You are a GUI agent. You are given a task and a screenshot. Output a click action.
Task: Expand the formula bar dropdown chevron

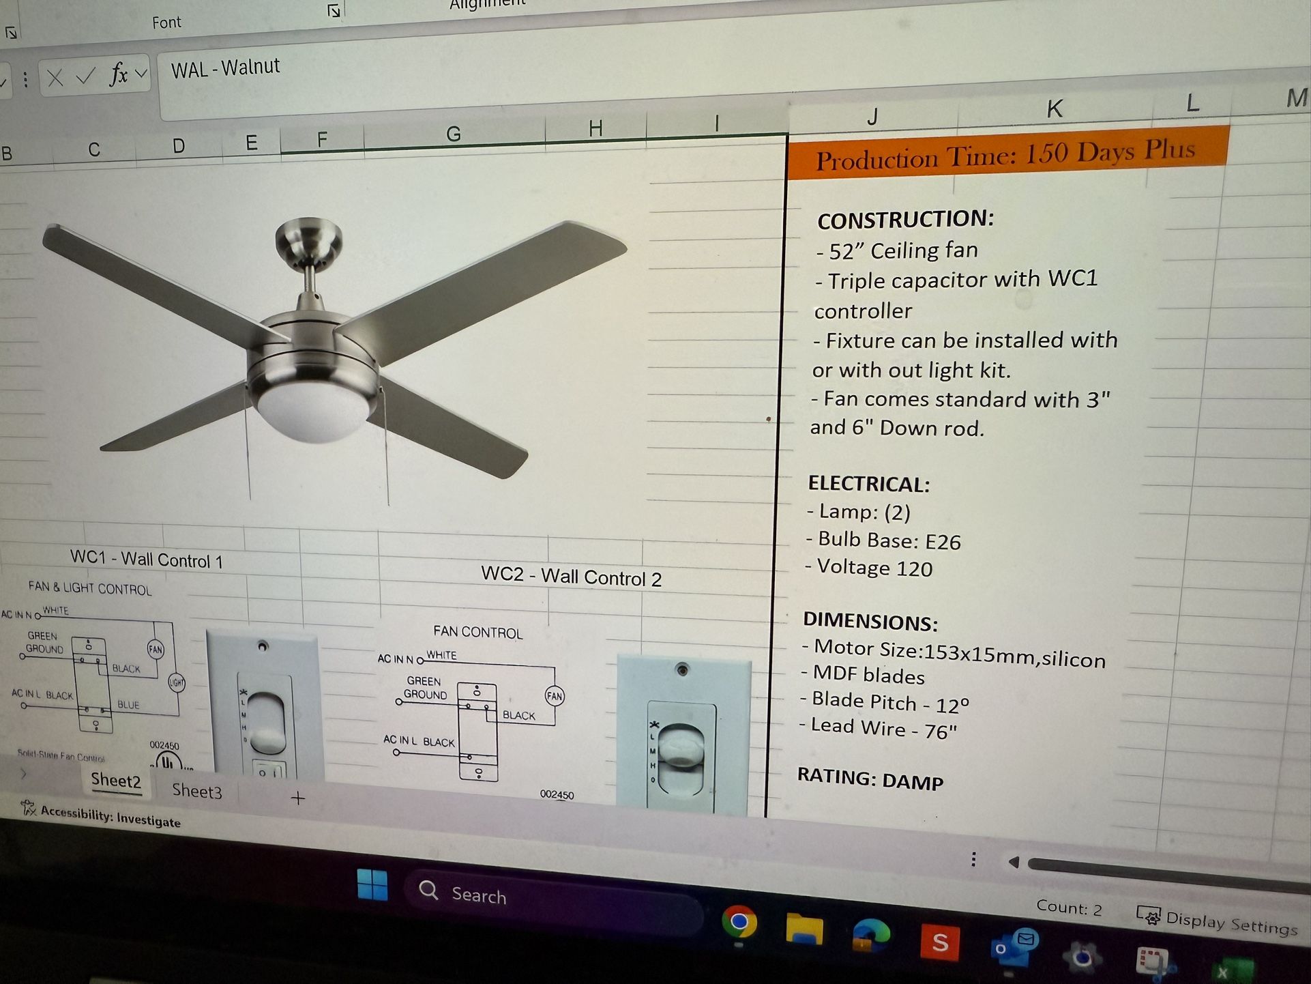[141, 74]
